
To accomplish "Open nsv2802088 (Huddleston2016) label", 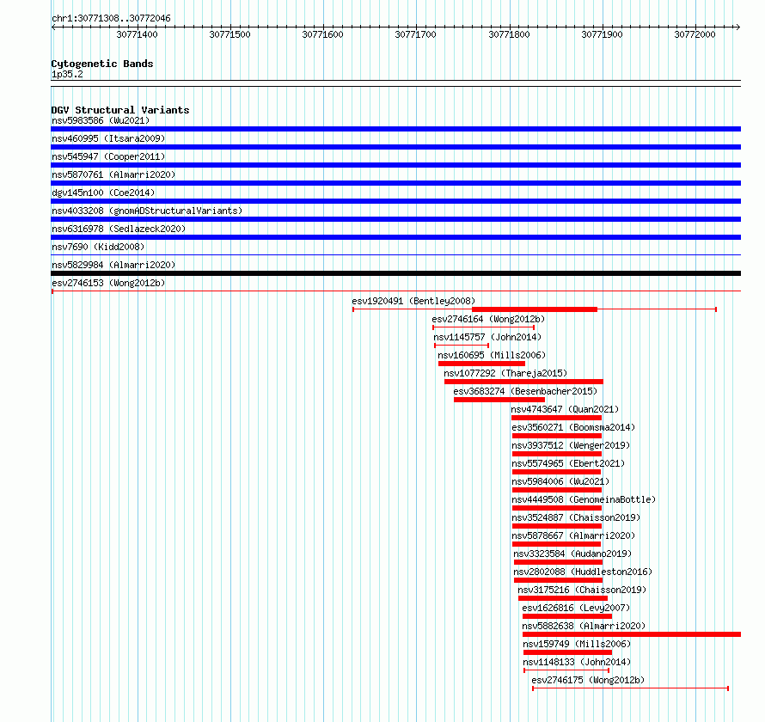I will pyautogui.click(x=583, y=572).
